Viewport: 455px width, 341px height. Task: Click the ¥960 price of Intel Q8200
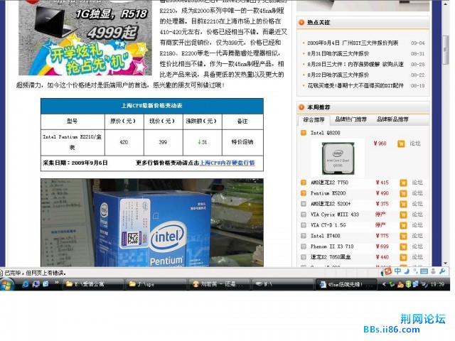[x=380, y=144]
